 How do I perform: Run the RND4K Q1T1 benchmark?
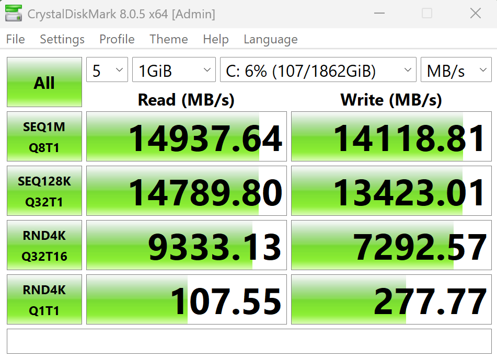click(x=44, y=299)
